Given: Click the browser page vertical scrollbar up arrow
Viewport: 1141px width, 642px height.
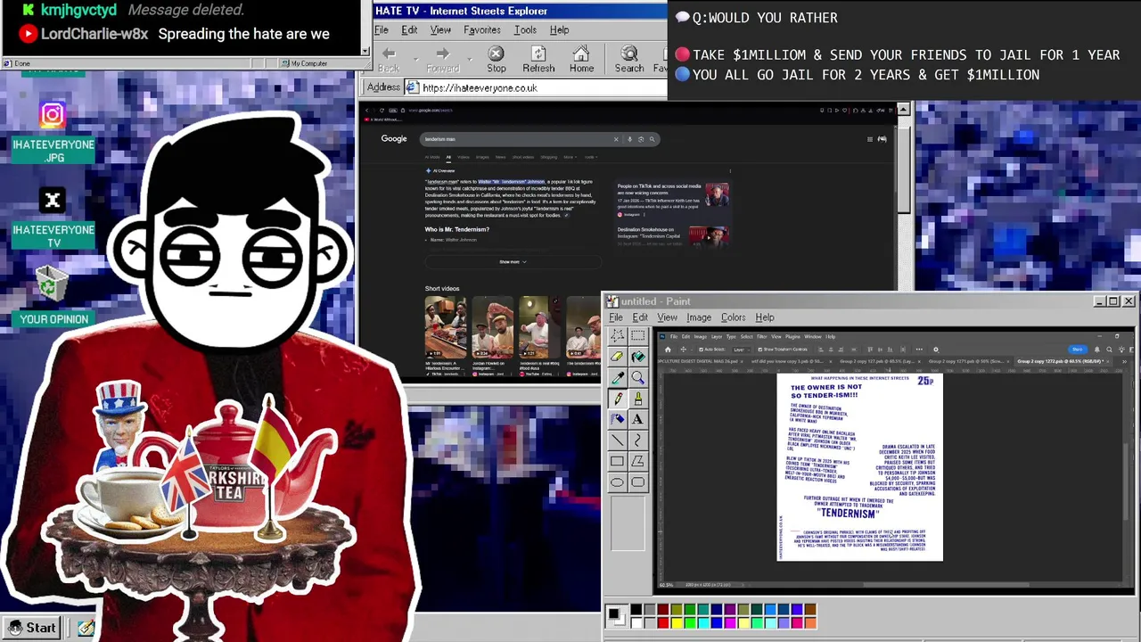Looking at the screenshot, I should click(x=904, y=110).
